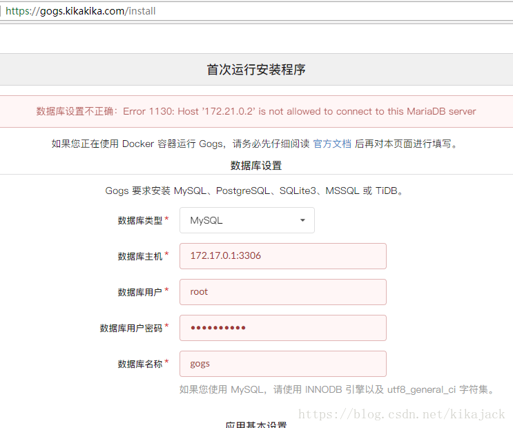Click the Gogs 要求安装 MySQL requirement text

click(x=255, y=191)
